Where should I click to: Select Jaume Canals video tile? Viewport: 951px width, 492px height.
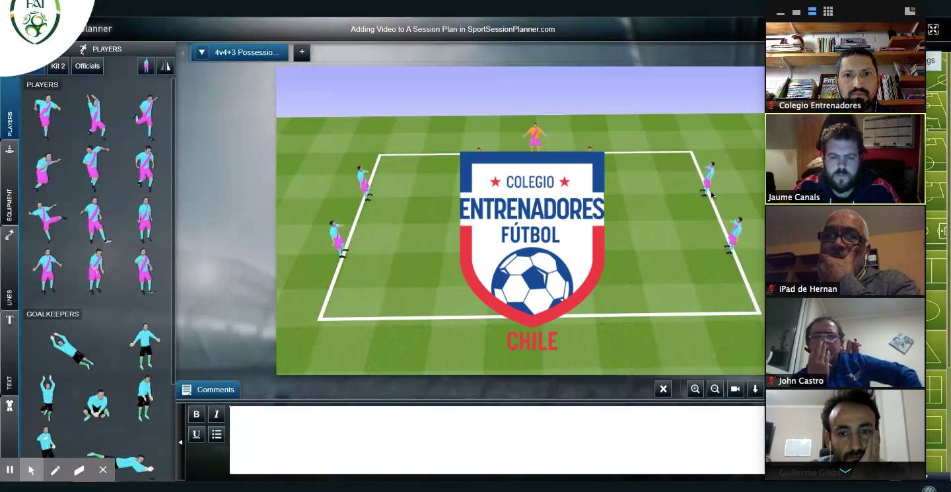click(845, 158)
